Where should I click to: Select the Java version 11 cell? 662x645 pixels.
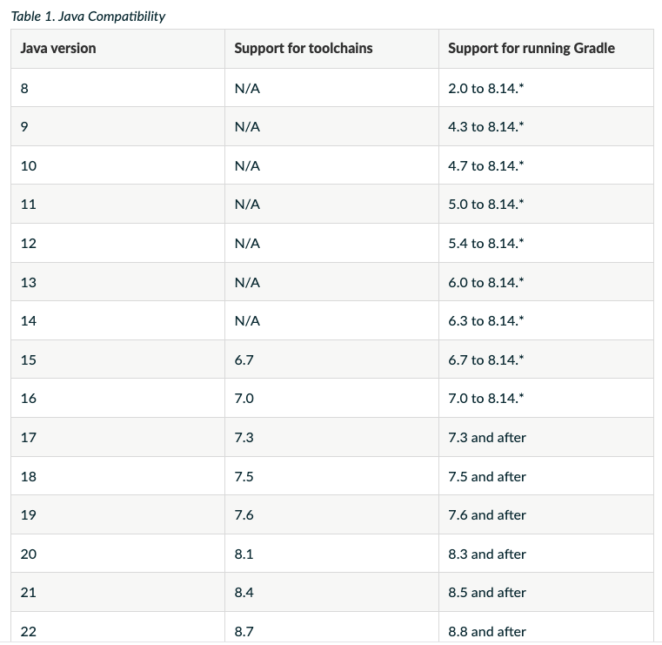pos(29,205)
